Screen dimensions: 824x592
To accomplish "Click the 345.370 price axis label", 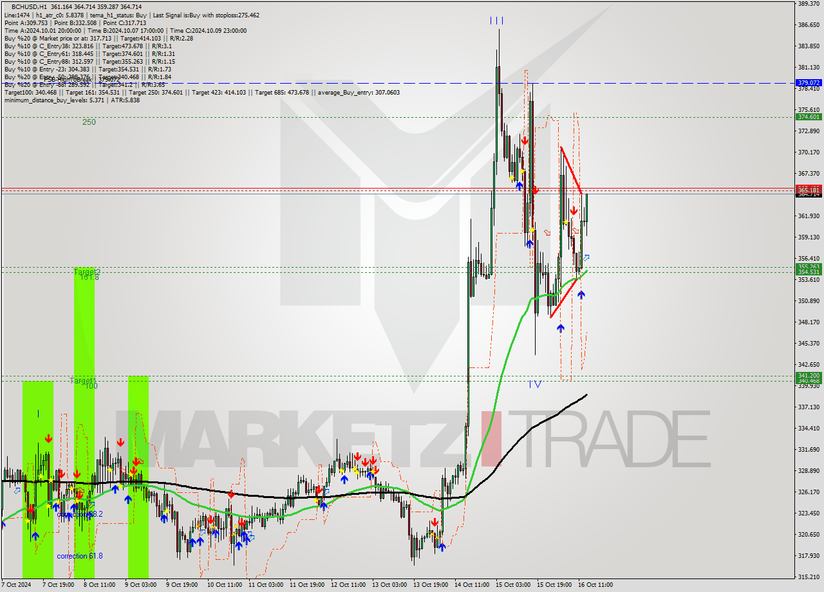I will [x=809, y=344].
